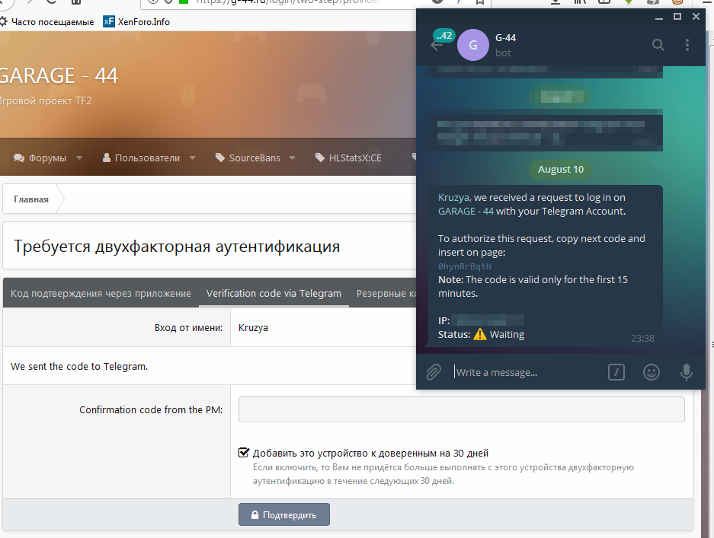Bookmark the page with the star icon
The height and width of the screenshot is (538, 714).
[x=479, y=3]
